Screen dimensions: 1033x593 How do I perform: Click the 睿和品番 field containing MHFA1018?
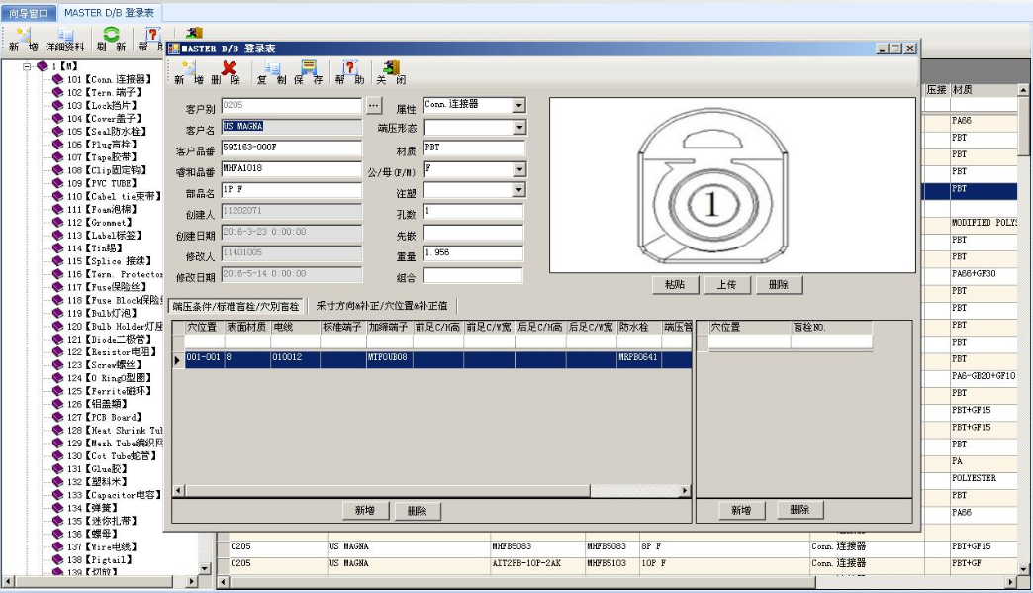point(291,169)
